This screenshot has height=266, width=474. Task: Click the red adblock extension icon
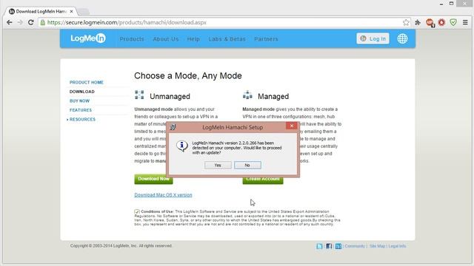430,23
